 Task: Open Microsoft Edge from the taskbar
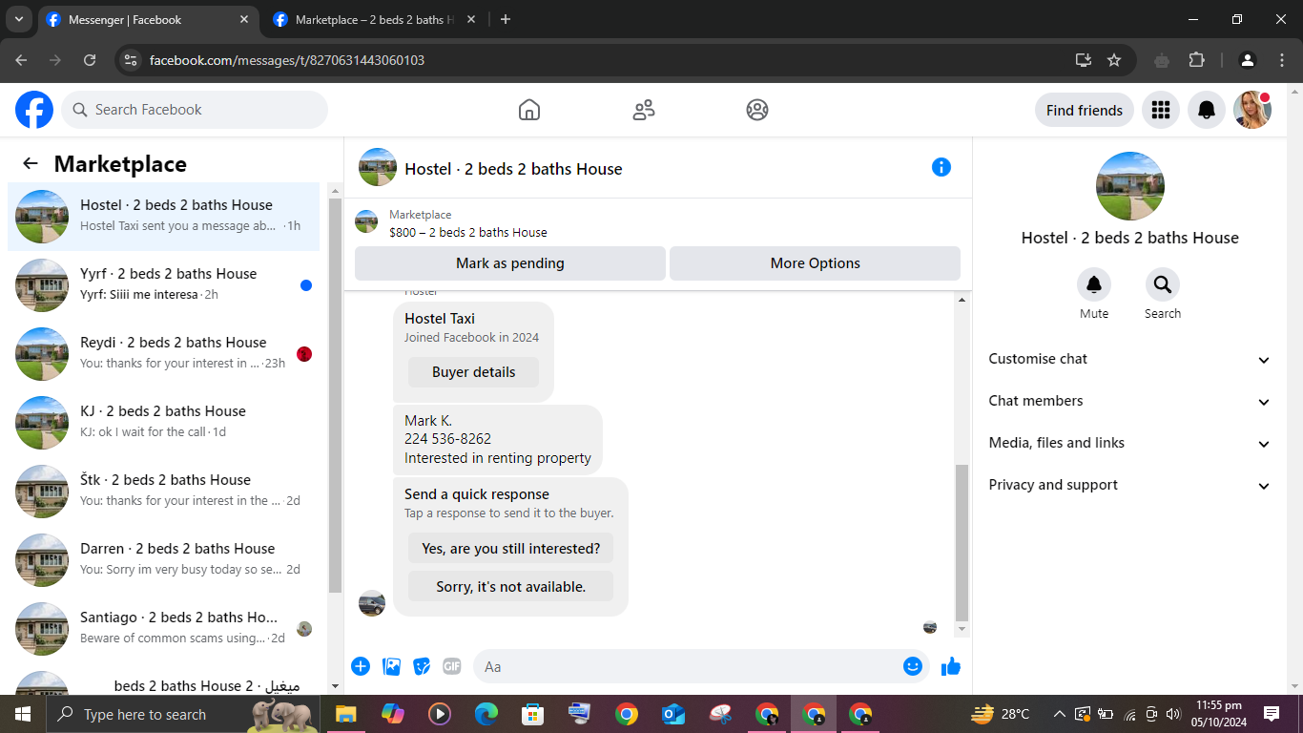pos(486,714)
